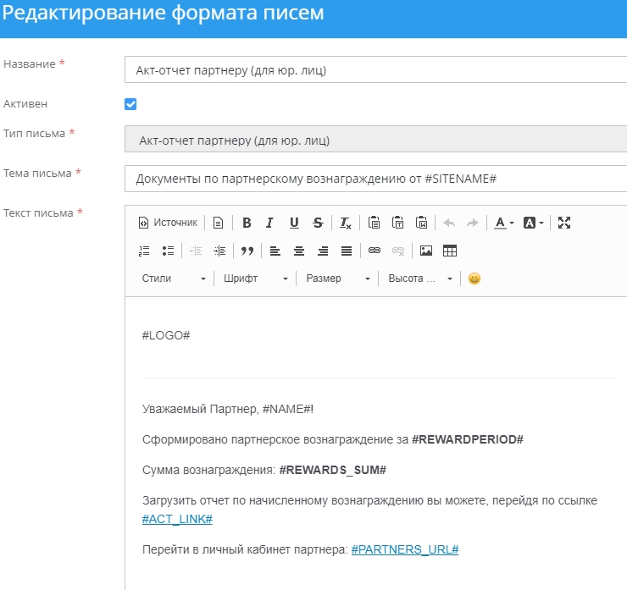
Task: Uncheck the Активен checkbox
Action: click(130, 104)
